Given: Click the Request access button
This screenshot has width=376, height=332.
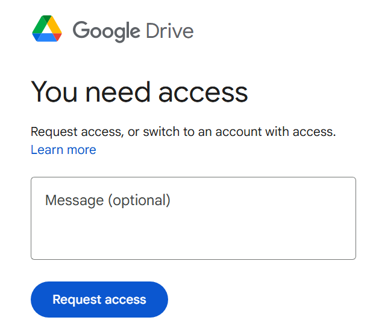Looking at the screenshot, I should tap(99, 300).
